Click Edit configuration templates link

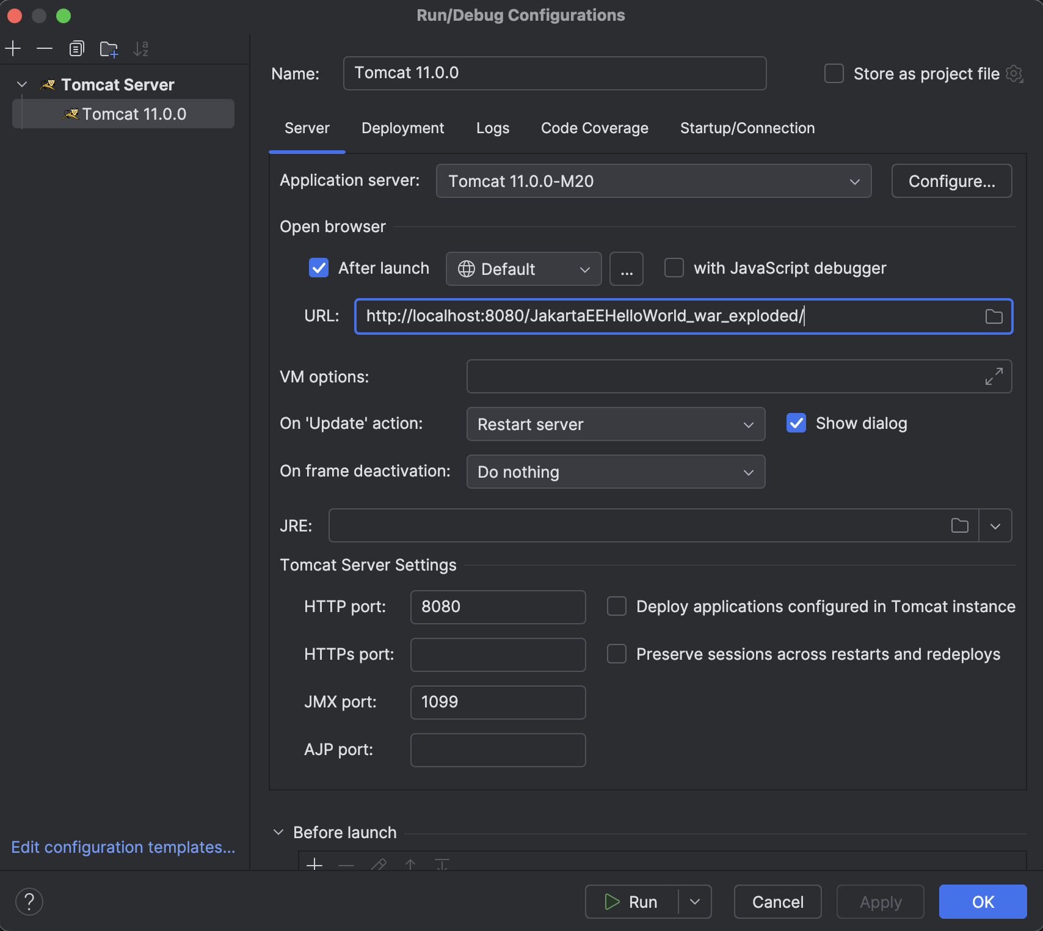[123, 847]
